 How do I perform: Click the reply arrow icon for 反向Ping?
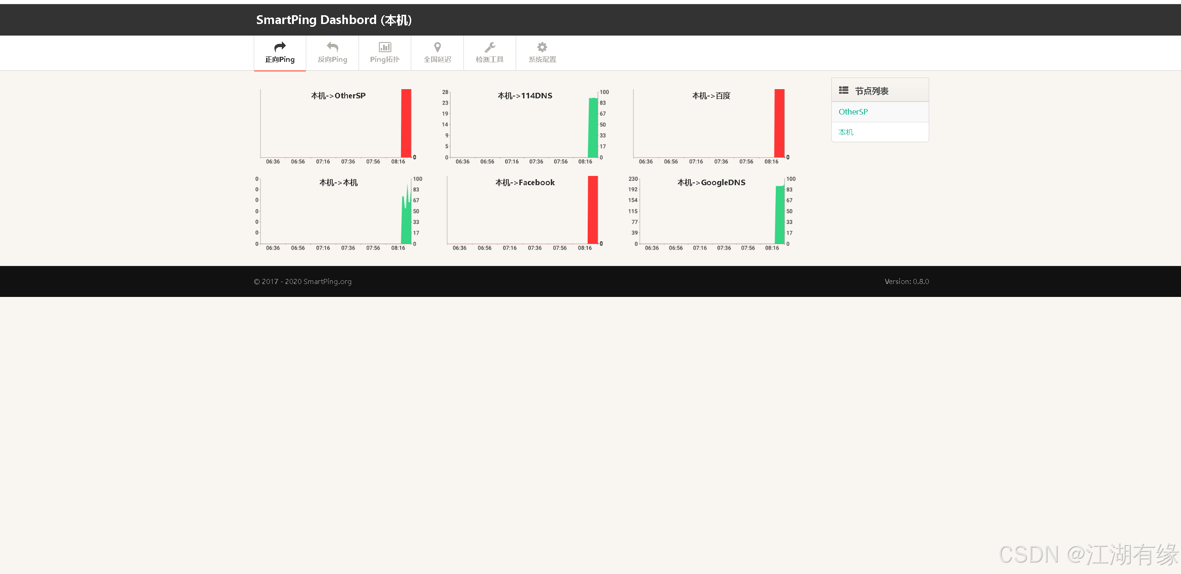[x=332, y=47]
